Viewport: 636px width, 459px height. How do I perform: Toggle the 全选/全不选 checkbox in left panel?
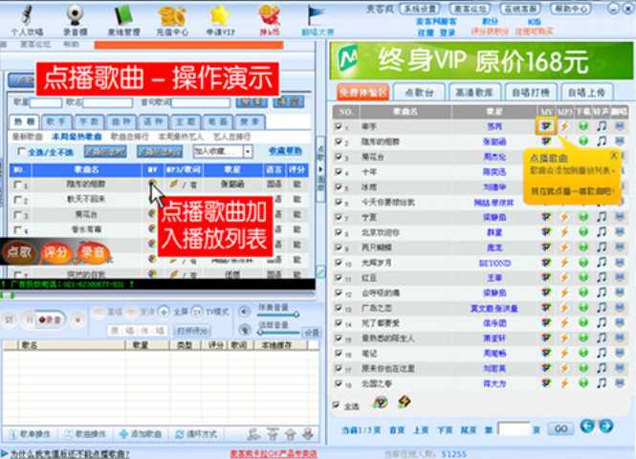coord(21,151)
